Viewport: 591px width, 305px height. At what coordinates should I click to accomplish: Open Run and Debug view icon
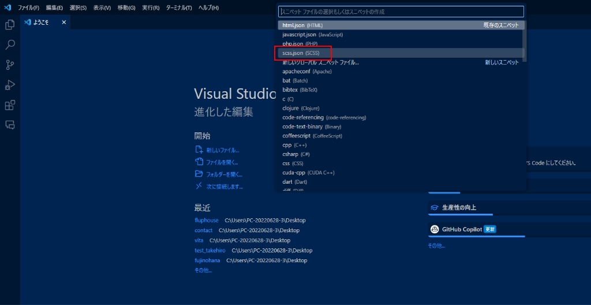pyautogui.click(x=10, y=85)
